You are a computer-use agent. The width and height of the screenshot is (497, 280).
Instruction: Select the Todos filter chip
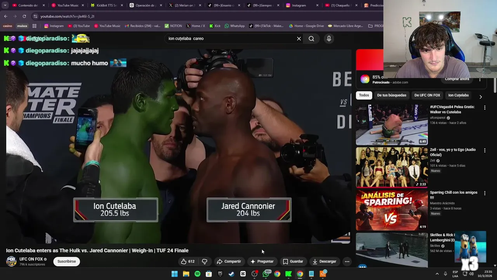[x=364, y=95]
